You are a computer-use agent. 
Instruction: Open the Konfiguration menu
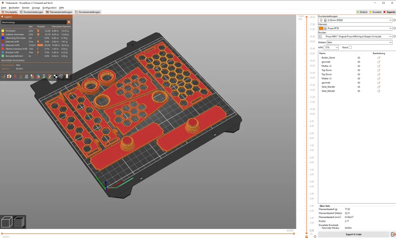(50, 8)
